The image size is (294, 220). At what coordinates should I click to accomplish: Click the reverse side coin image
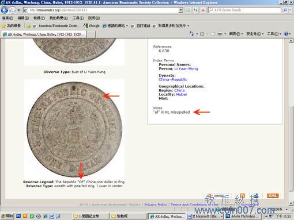pyautogui.click(x=74, y=129)
